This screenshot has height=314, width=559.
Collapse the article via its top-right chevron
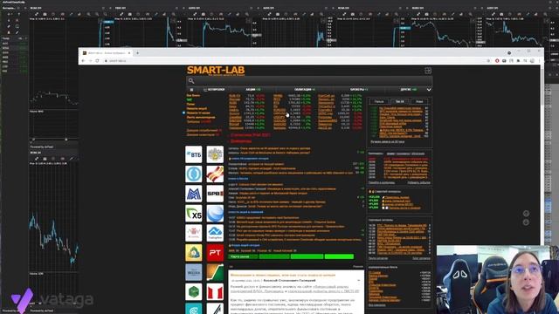coord(359,281)
